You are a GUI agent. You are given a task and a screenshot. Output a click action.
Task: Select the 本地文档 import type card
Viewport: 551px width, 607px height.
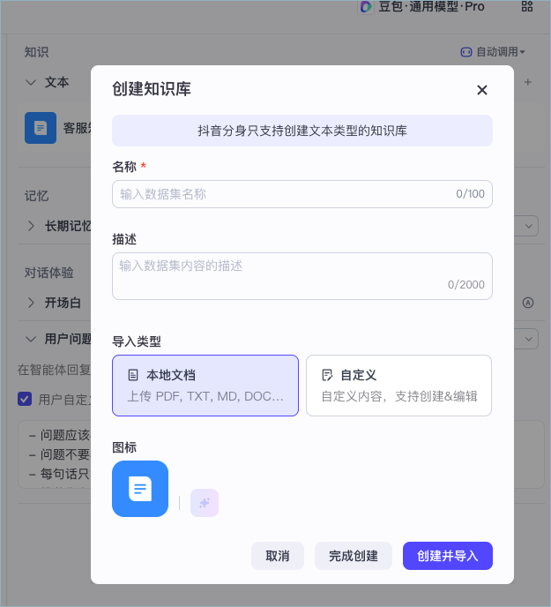click(205, 386)
